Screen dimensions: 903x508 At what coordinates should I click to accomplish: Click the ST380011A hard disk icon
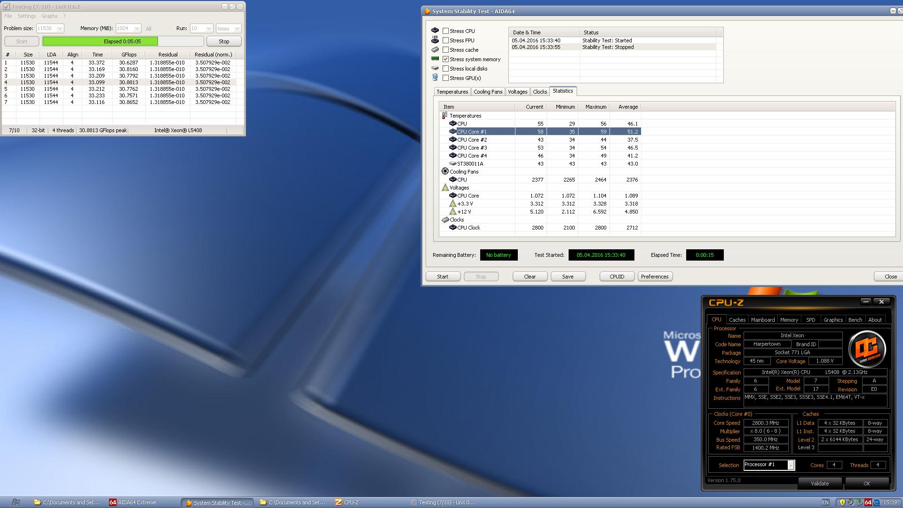point(452,164)
